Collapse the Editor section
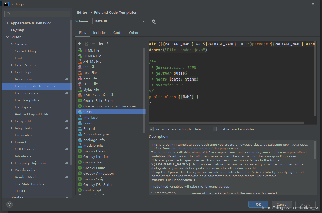This screenshot has height=213, width=322. tap(7, 37)
